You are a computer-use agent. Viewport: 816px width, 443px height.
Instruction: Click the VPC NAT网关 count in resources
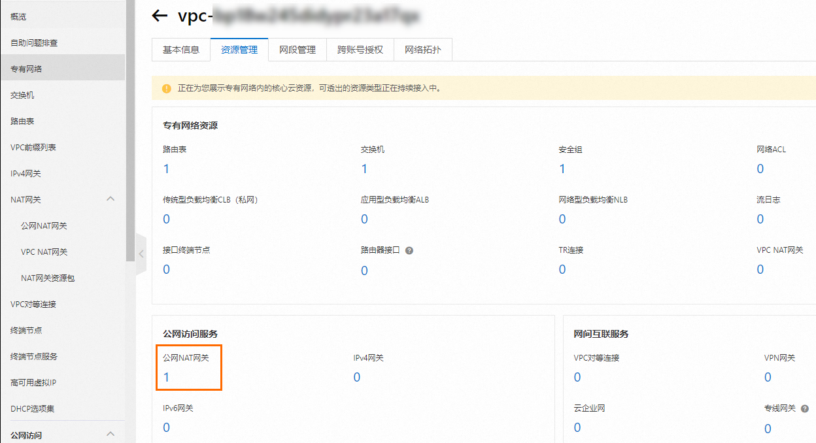pyautogui.click(x=760, y=269)
